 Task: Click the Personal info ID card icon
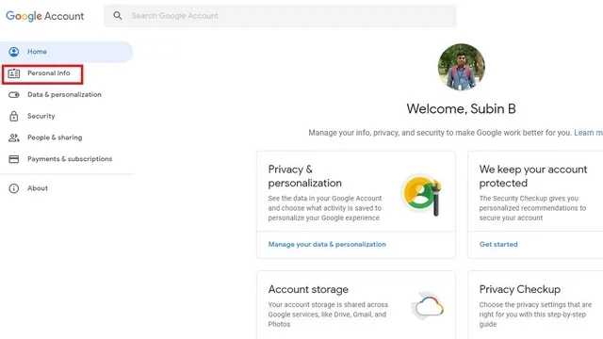(14, 73)
